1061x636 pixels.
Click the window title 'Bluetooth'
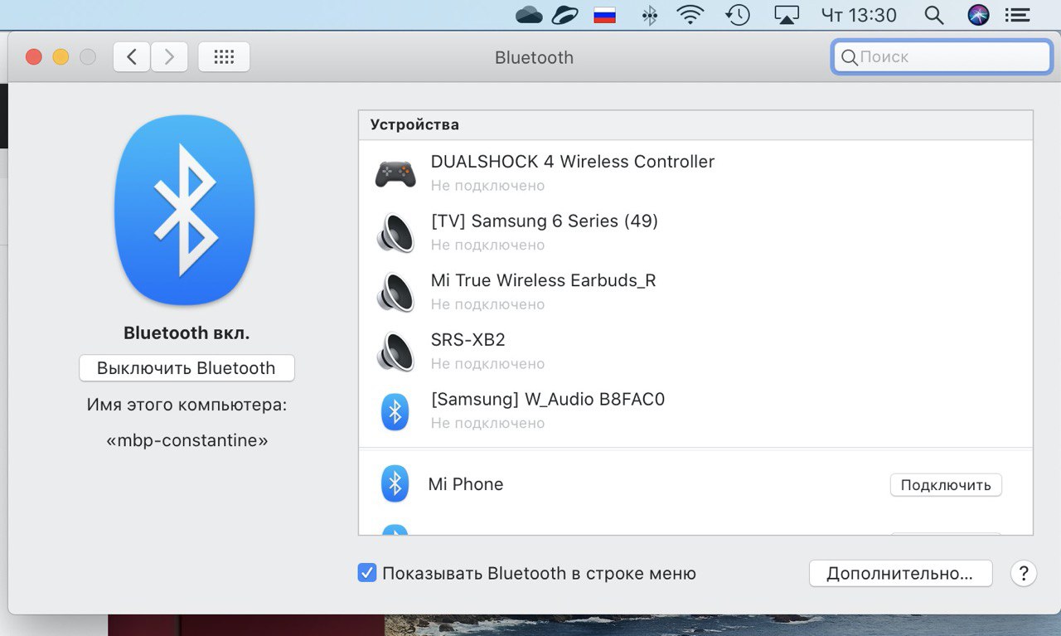pyautogui.click(x=534, y=57)
